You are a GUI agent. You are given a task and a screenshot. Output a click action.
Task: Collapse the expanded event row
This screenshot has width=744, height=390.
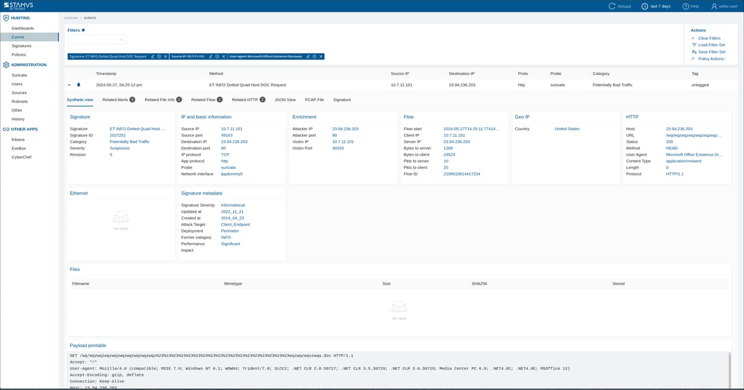pyautogui.click(x=69, y=85)
